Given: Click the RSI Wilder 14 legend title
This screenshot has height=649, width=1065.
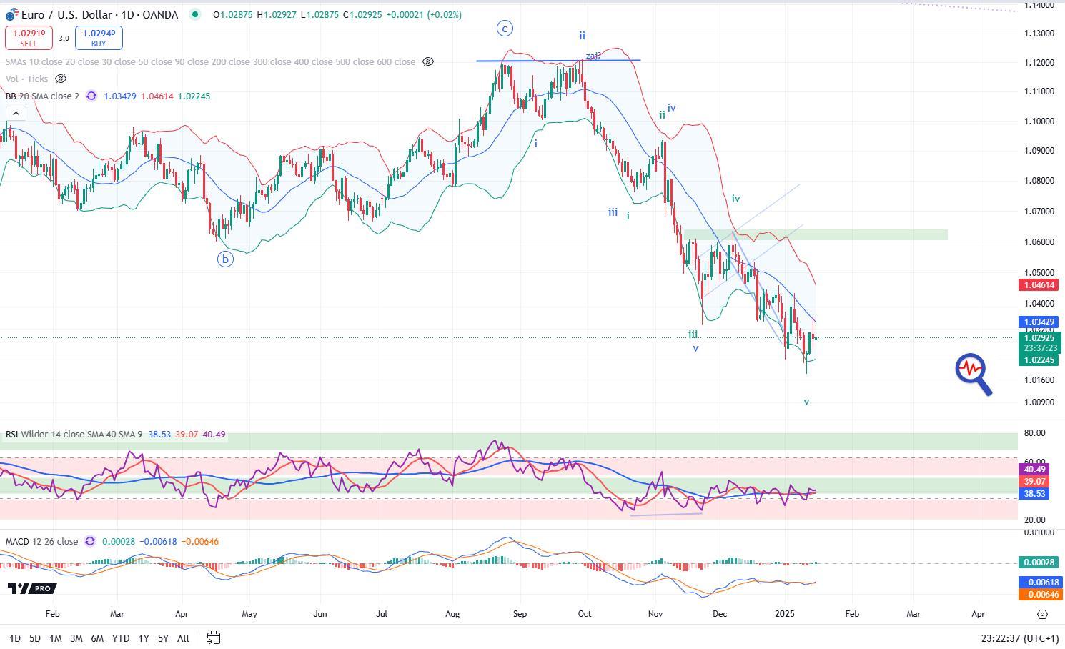Looking at the screenshot, I should click(74, 434).
